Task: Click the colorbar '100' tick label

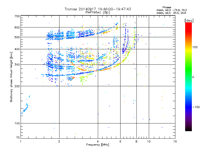Action: [x=195, y=47]
